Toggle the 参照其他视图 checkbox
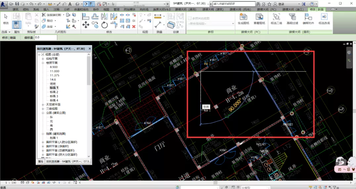 click(x=190, y=19)
